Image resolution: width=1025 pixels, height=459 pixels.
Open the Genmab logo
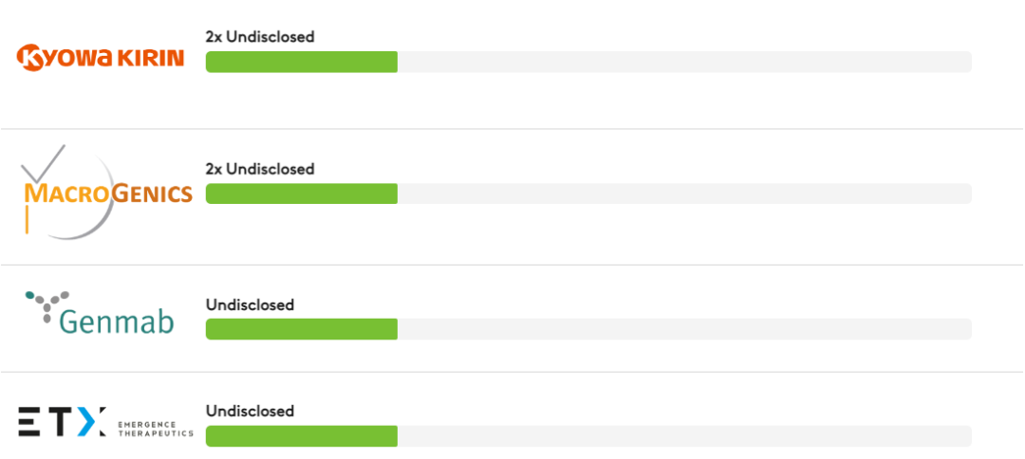pos(100,314)
